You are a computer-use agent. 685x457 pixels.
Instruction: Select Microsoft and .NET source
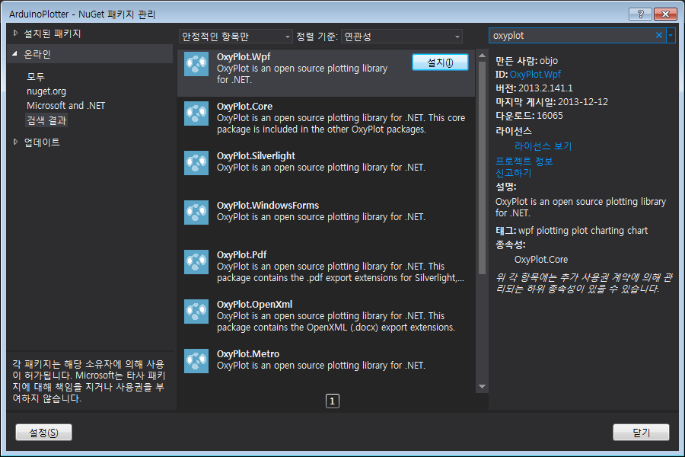click(66, 106)
